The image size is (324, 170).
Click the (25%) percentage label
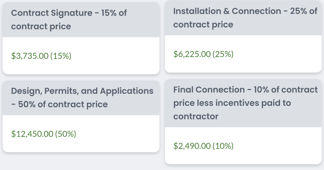tap(223, 54)
